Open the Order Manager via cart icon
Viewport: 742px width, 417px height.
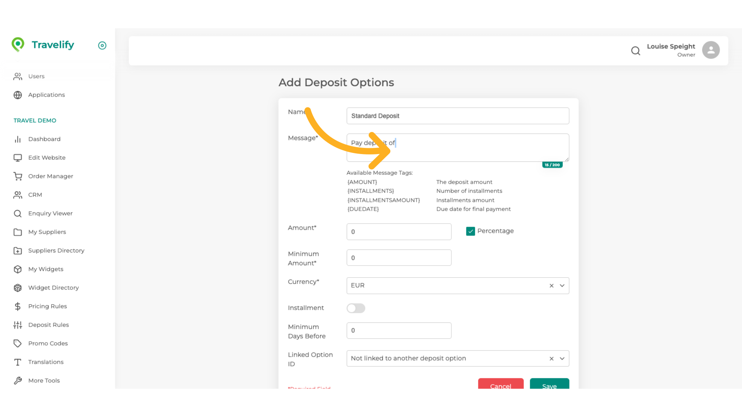click(18, 176)
